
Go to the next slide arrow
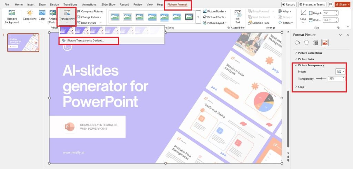288,160
